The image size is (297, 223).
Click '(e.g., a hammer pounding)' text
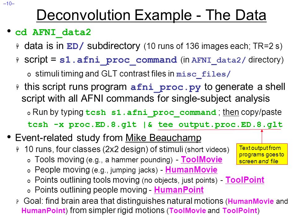click(129, 160)
